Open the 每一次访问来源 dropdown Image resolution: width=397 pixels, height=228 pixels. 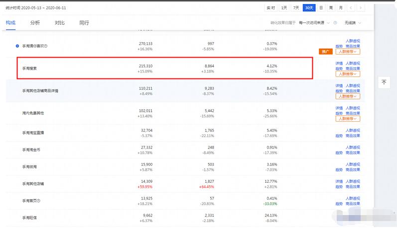314,23
